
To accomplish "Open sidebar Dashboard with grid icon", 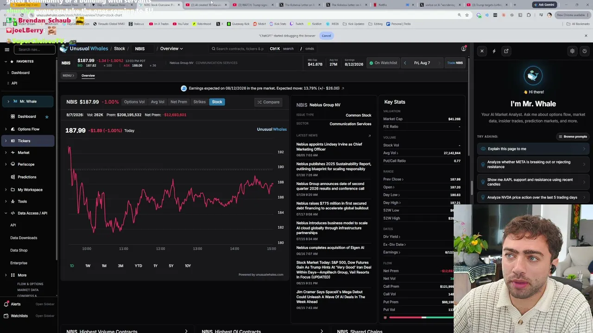I will click(x=26, y=117).
